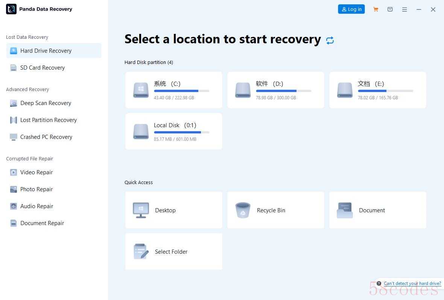
Task: Click the Select Folder clipboard icon
Action: (141, 251)
